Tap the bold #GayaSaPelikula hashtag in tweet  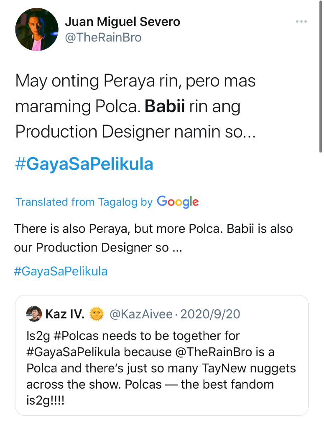(84, 164)
